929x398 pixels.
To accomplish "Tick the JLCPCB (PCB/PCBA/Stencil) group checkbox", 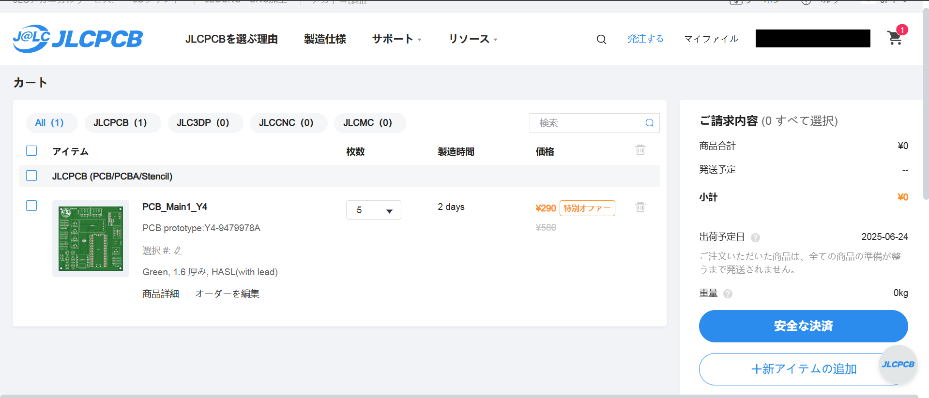I will [31, 176].
